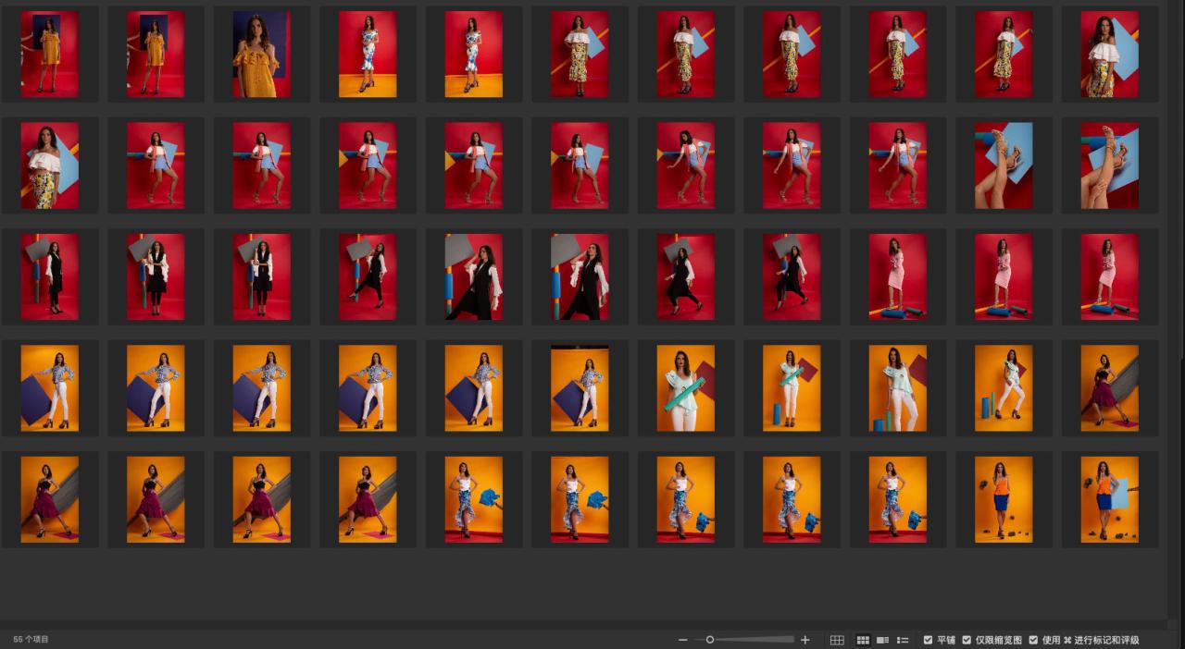This screenshot has height=649, width=1185.
Task: Select the first thumbnail in the top row
Action: click(50, 55)
